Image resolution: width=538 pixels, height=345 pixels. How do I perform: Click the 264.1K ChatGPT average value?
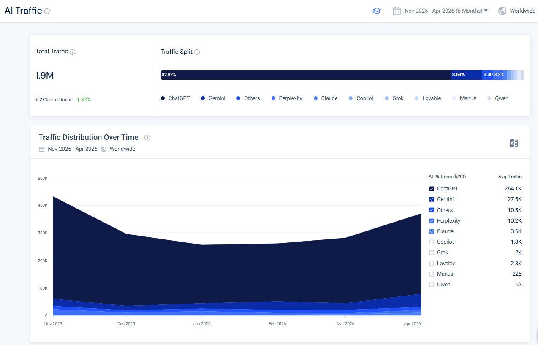513,189
